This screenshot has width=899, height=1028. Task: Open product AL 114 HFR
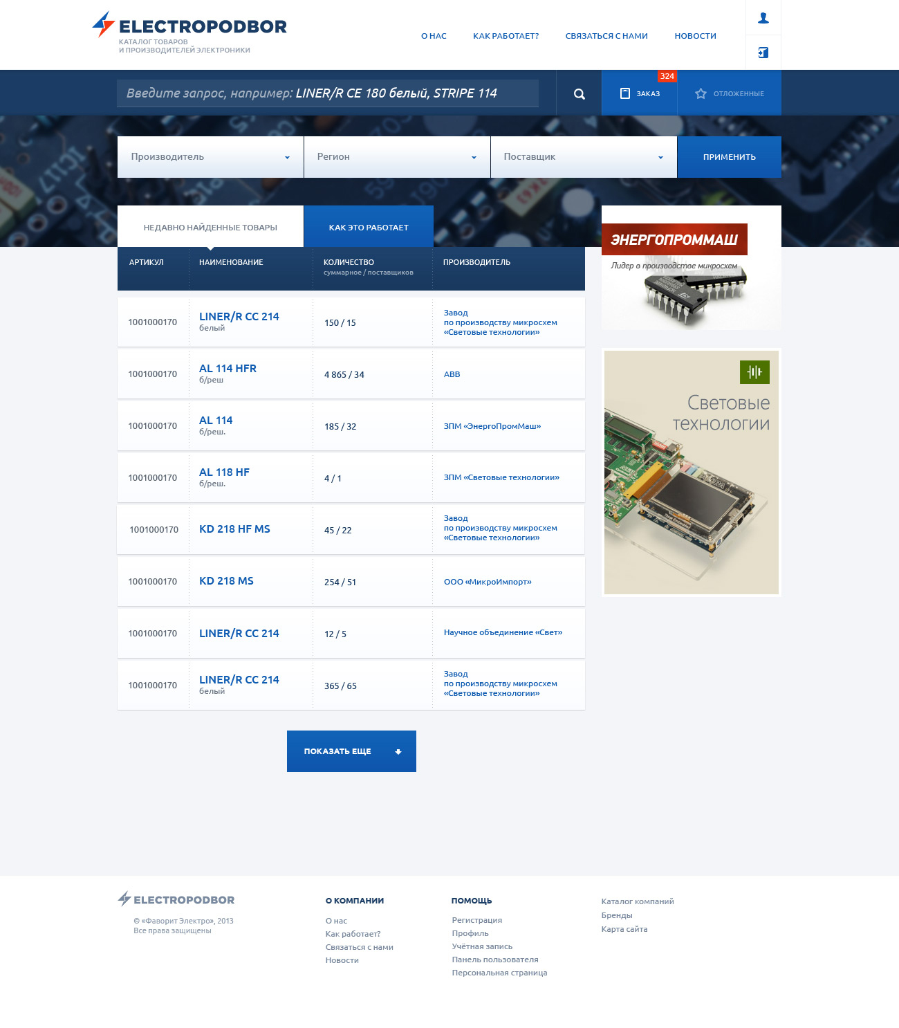228,369
